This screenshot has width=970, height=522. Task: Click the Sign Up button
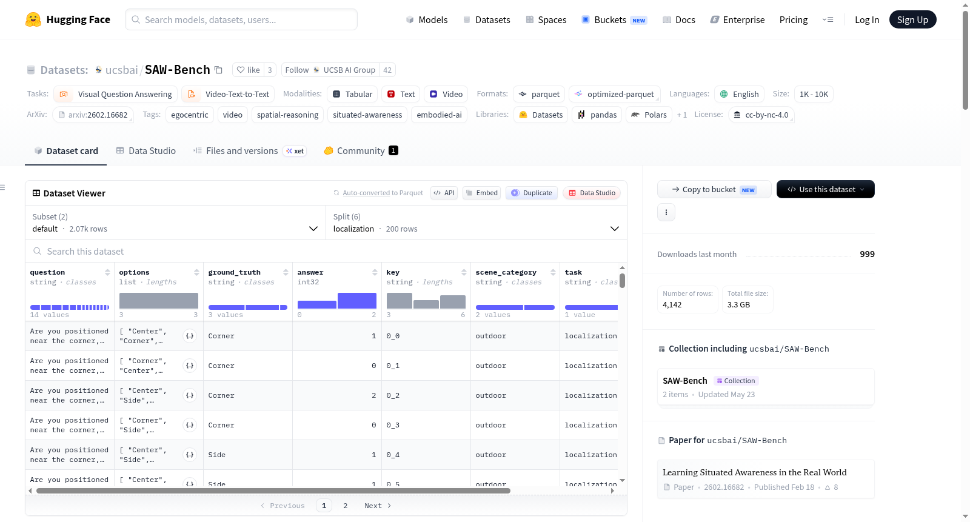point(913,19)
